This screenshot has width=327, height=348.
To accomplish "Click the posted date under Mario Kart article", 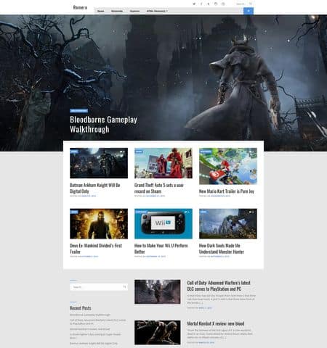I will tap(220, 196).
